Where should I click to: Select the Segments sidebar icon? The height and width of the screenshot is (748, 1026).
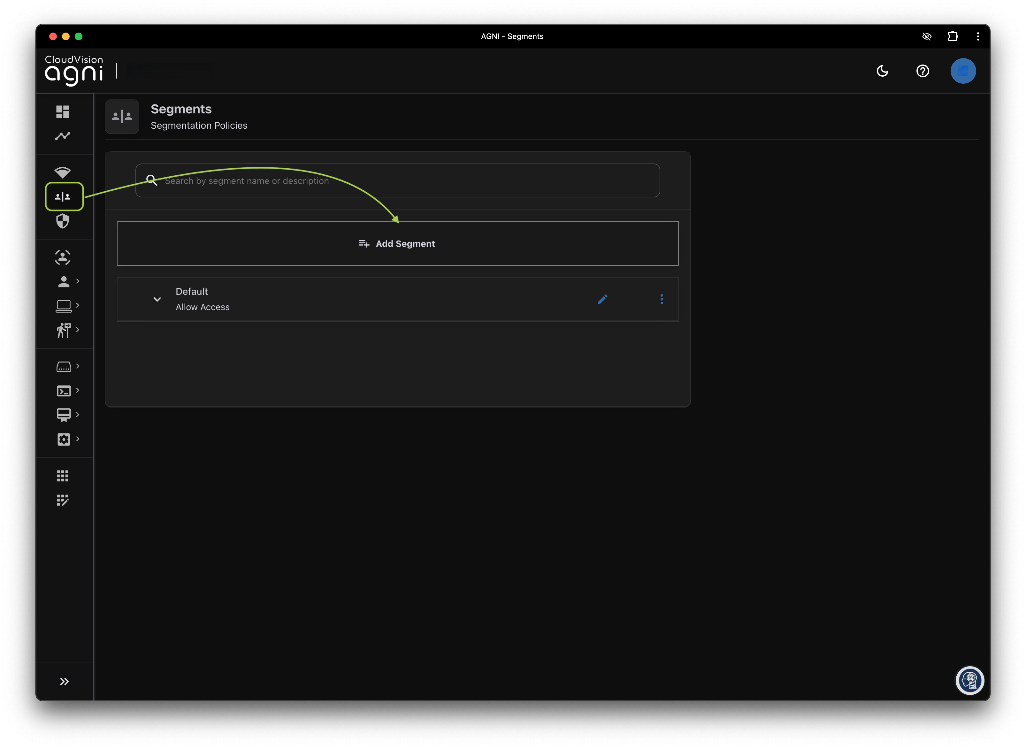point(63,196)
